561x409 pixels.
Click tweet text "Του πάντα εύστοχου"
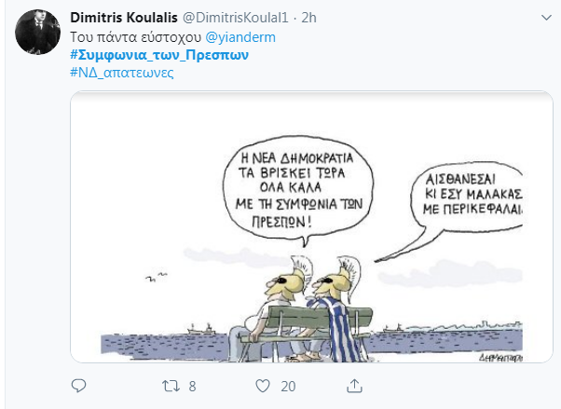136,37
